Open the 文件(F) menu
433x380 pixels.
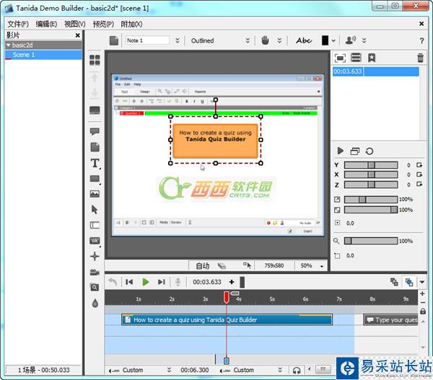[x=18, y=24]
